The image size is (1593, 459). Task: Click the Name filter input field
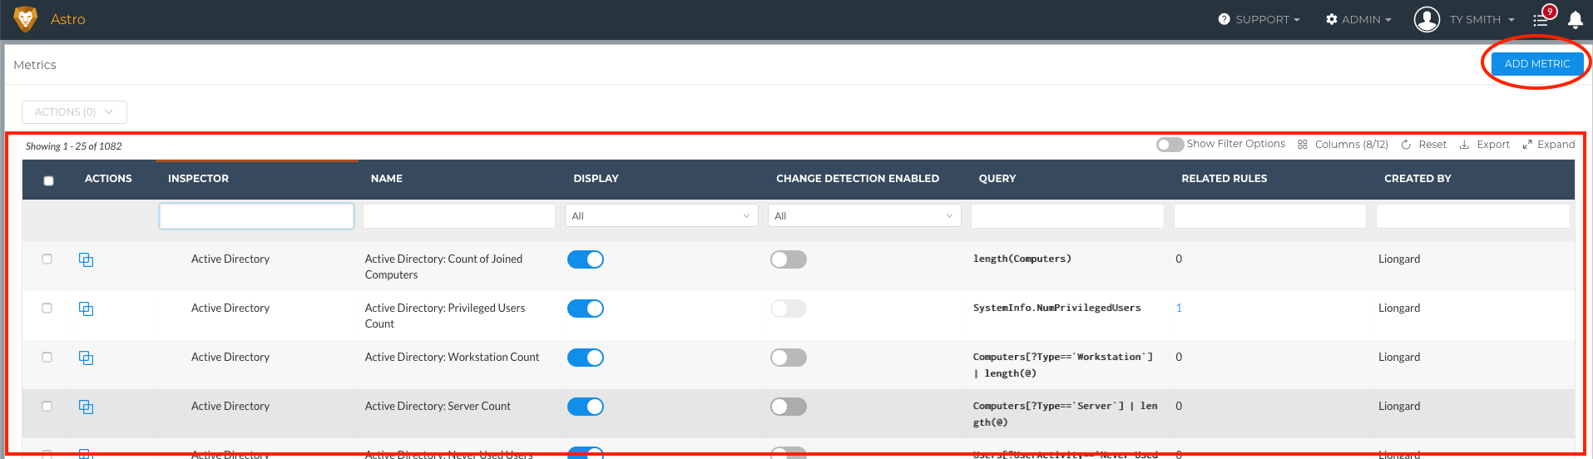(x=459, y=216)
